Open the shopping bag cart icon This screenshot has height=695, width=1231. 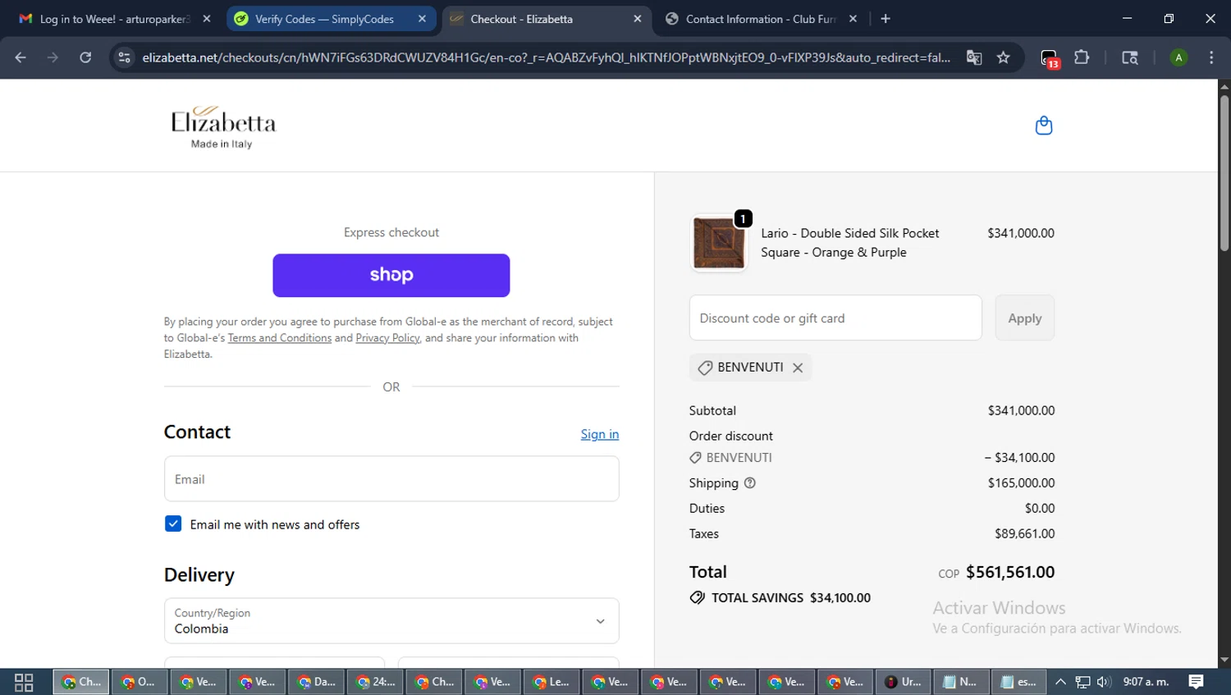tap(1043, 126)
